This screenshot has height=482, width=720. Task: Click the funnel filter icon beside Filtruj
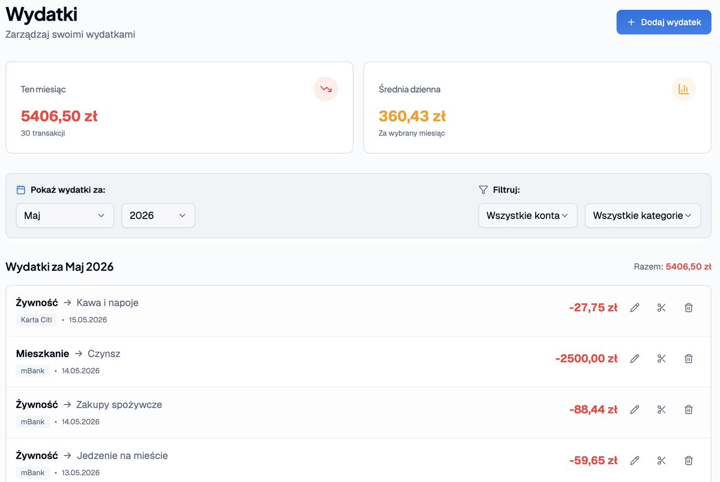coord(484,190)
